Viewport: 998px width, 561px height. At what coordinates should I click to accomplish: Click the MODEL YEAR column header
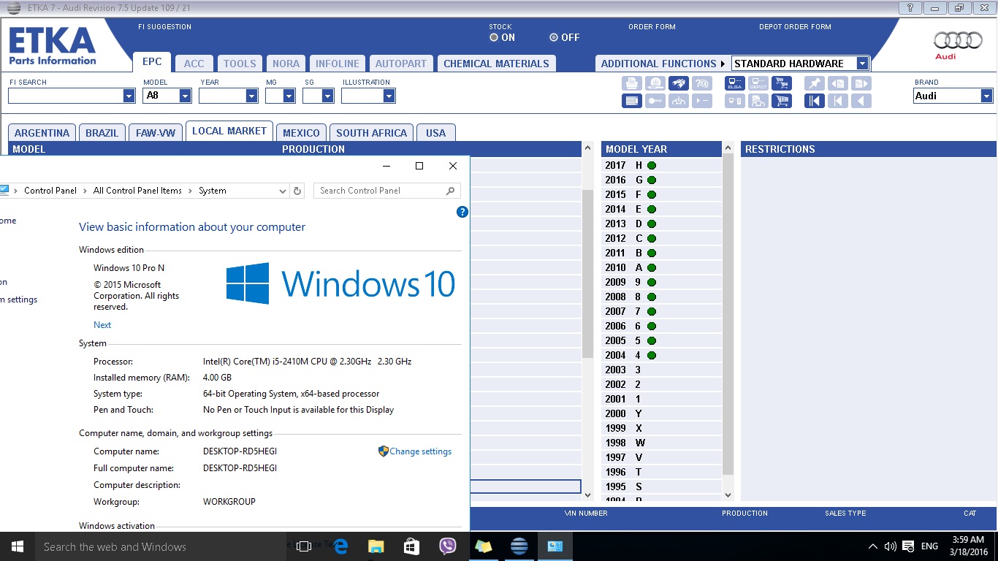tap(662, 149)
